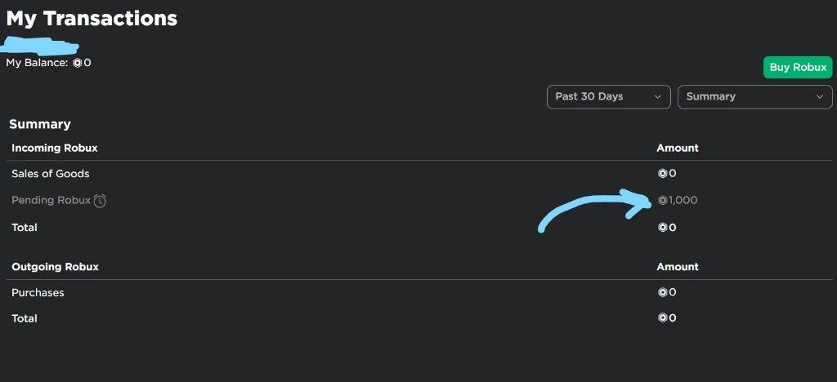This screenshot has height=382, width=837.
Task: Select the Sales of Goods row label
Action: (x=50, y=174)
